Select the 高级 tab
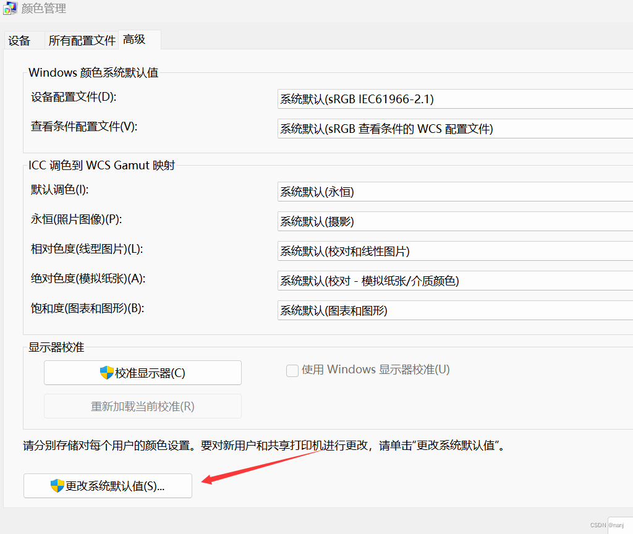The image size is (633, 534). pyautogui.click(x=140, y=40)
